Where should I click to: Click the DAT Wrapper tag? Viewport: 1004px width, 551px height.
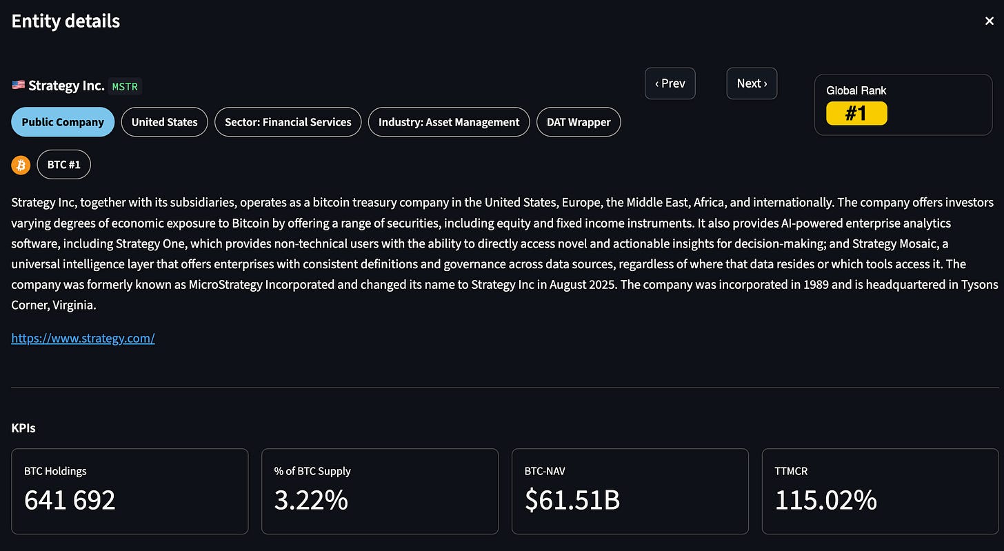[579, 122]
